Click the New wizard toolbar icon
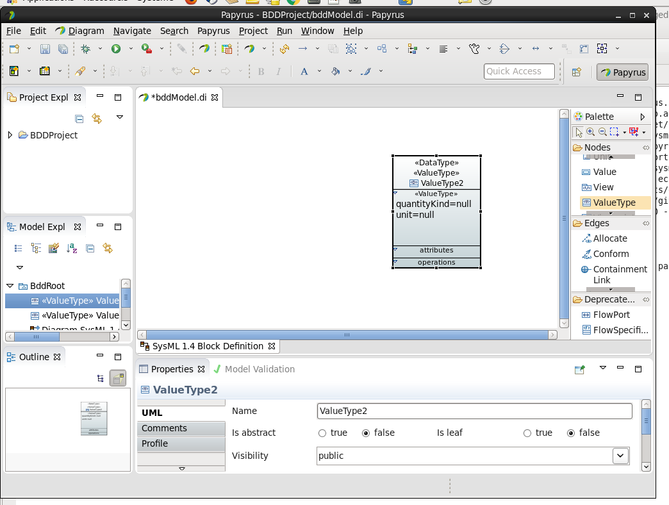 point(14,49)
